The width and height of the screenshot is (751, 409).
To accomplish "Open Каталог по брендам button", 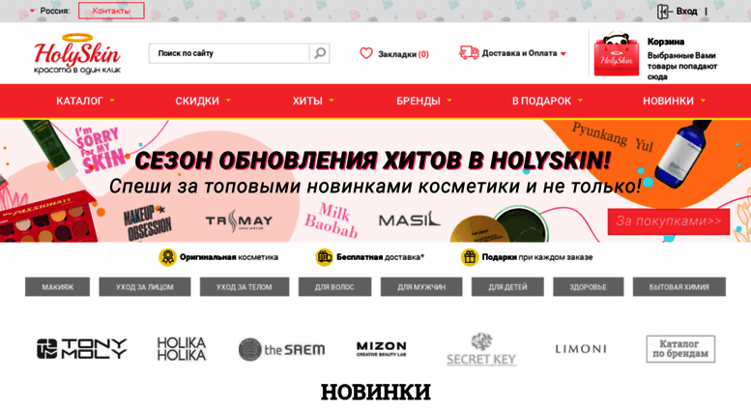I will (680, 349).
